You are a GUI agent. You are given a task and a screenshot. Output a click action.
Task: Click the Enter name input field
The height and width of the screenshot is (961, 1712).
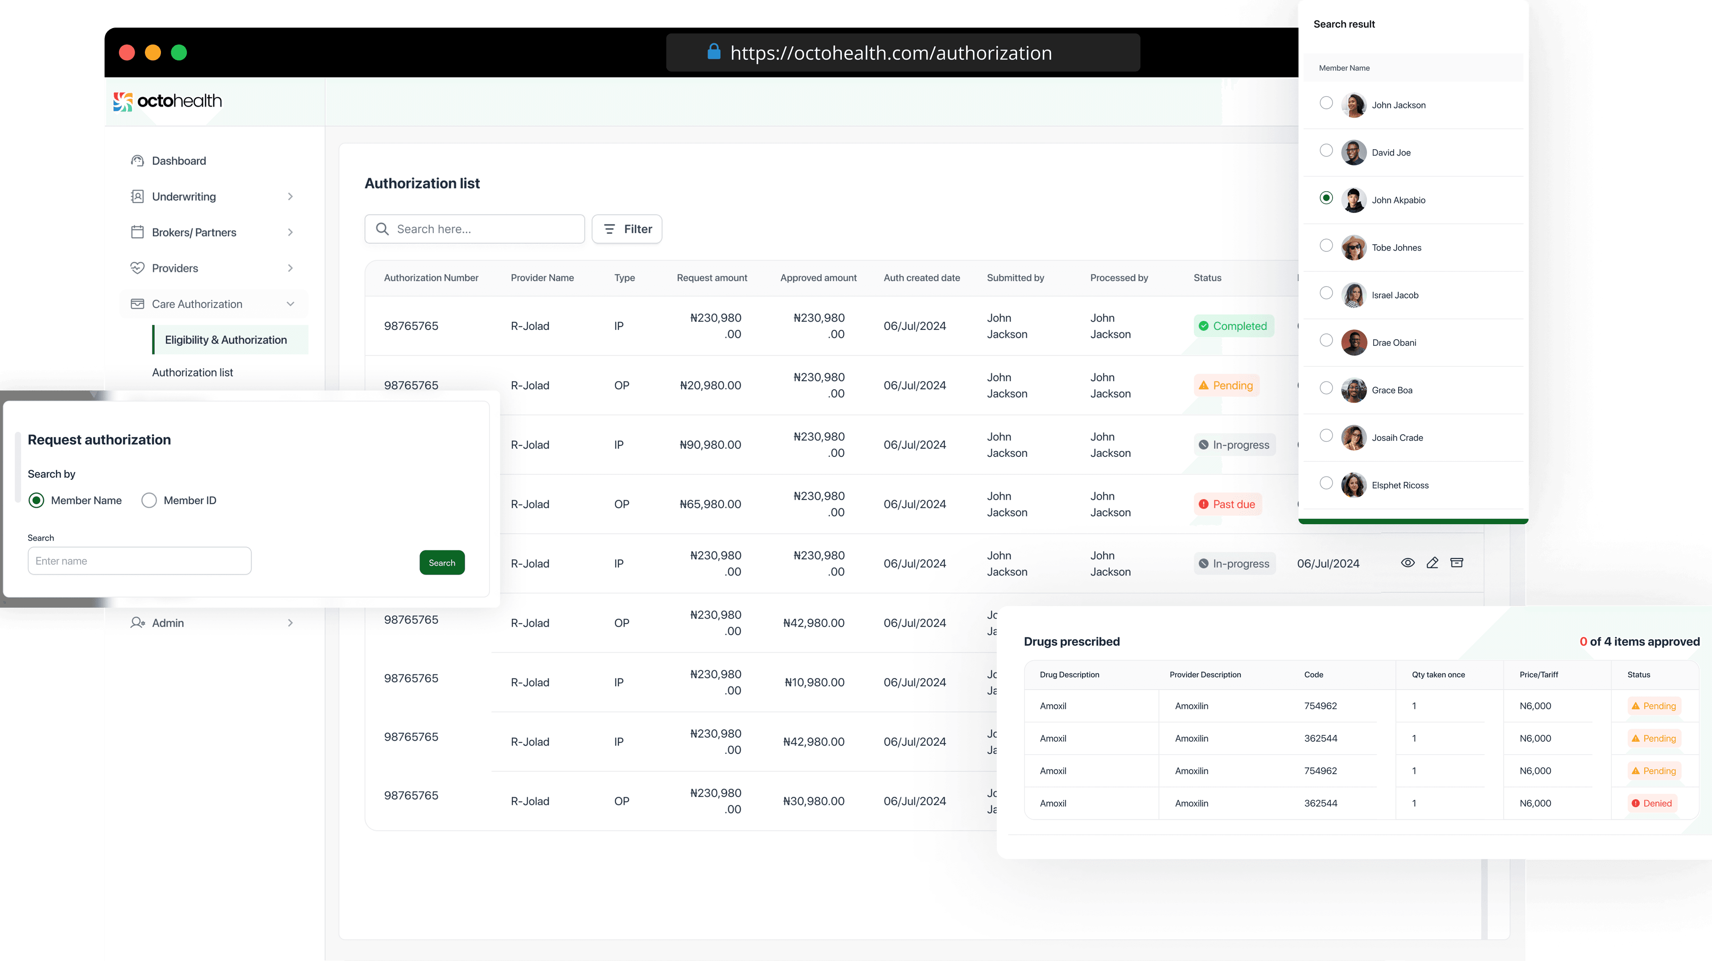140,561
